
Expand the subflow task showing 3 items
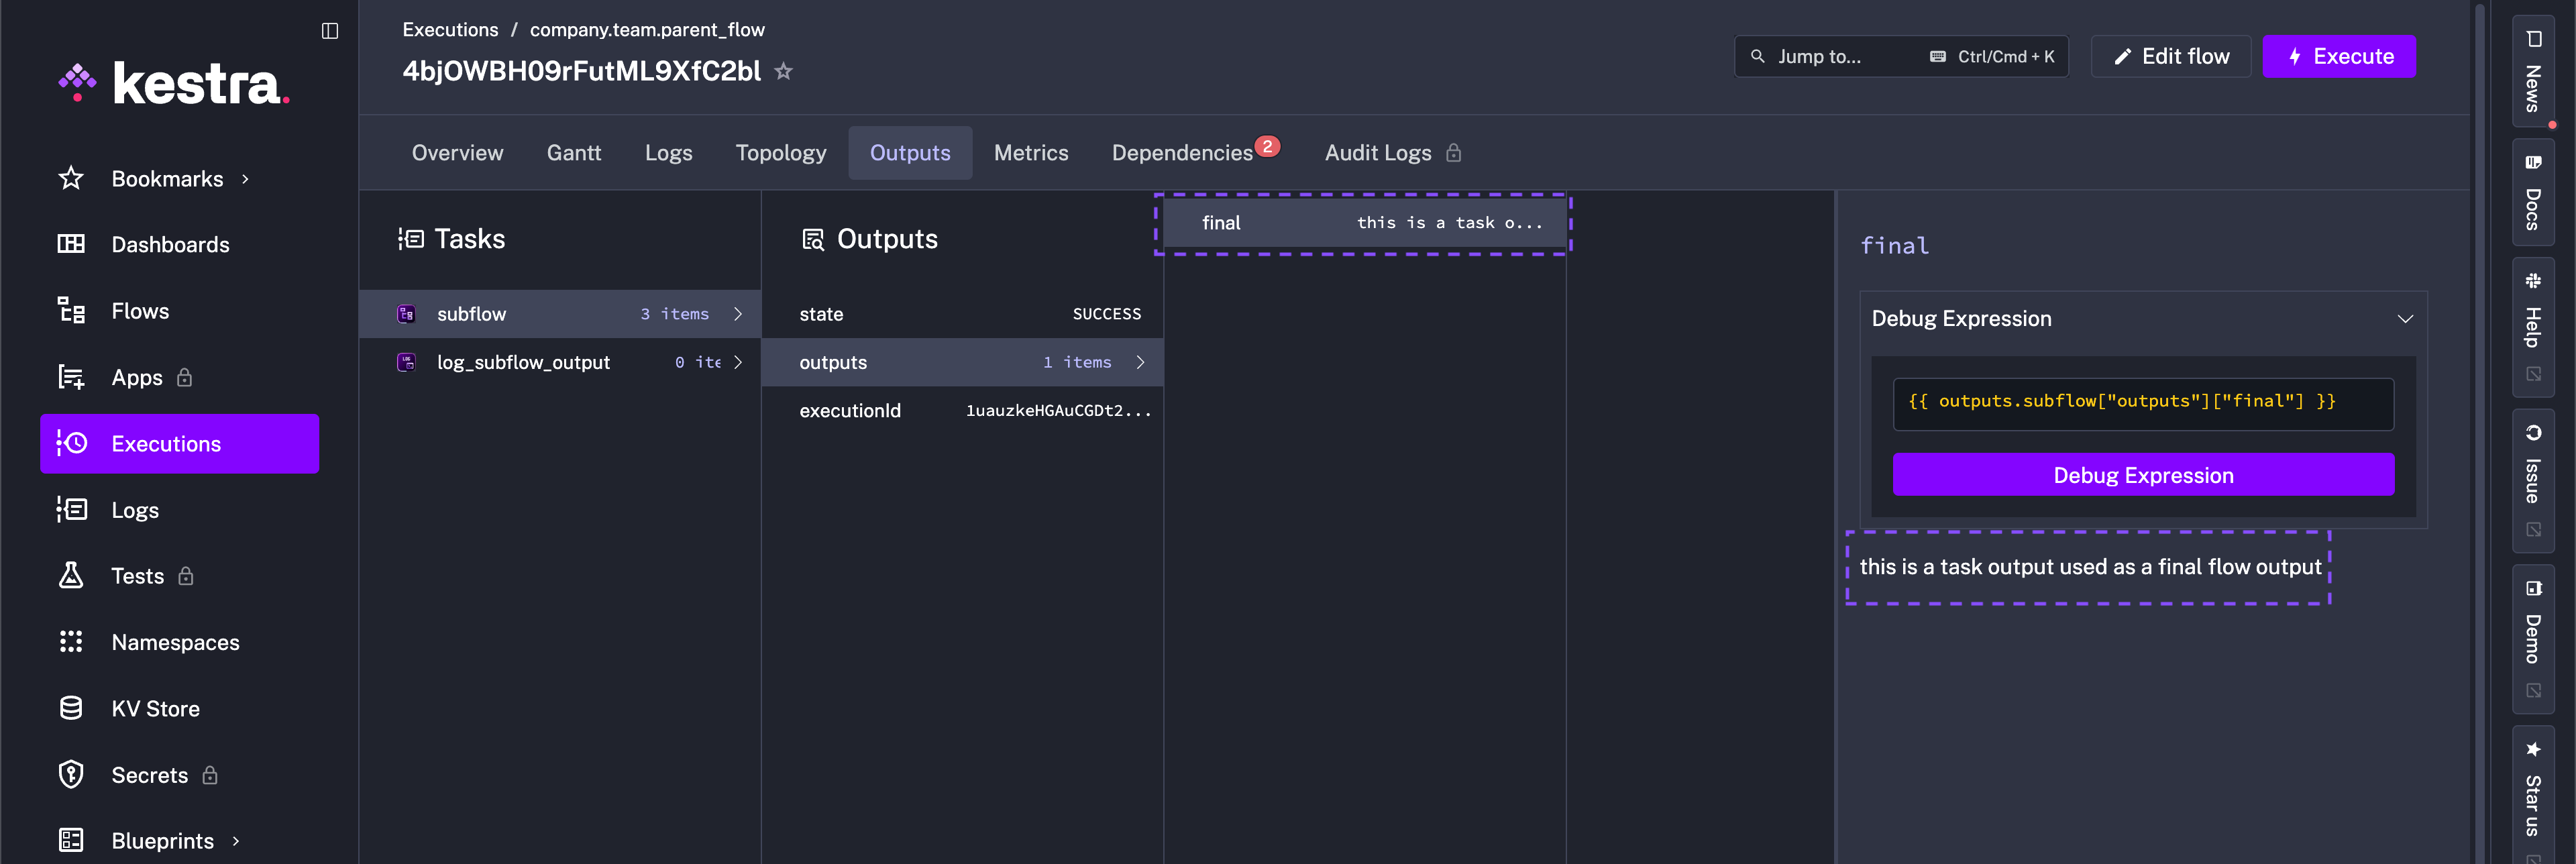click(x=738, y=313)
